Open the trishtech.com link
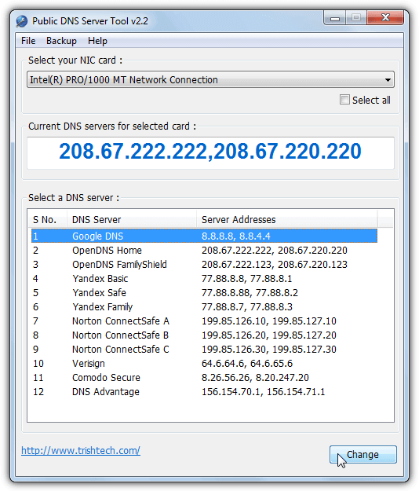 point(81,451)
